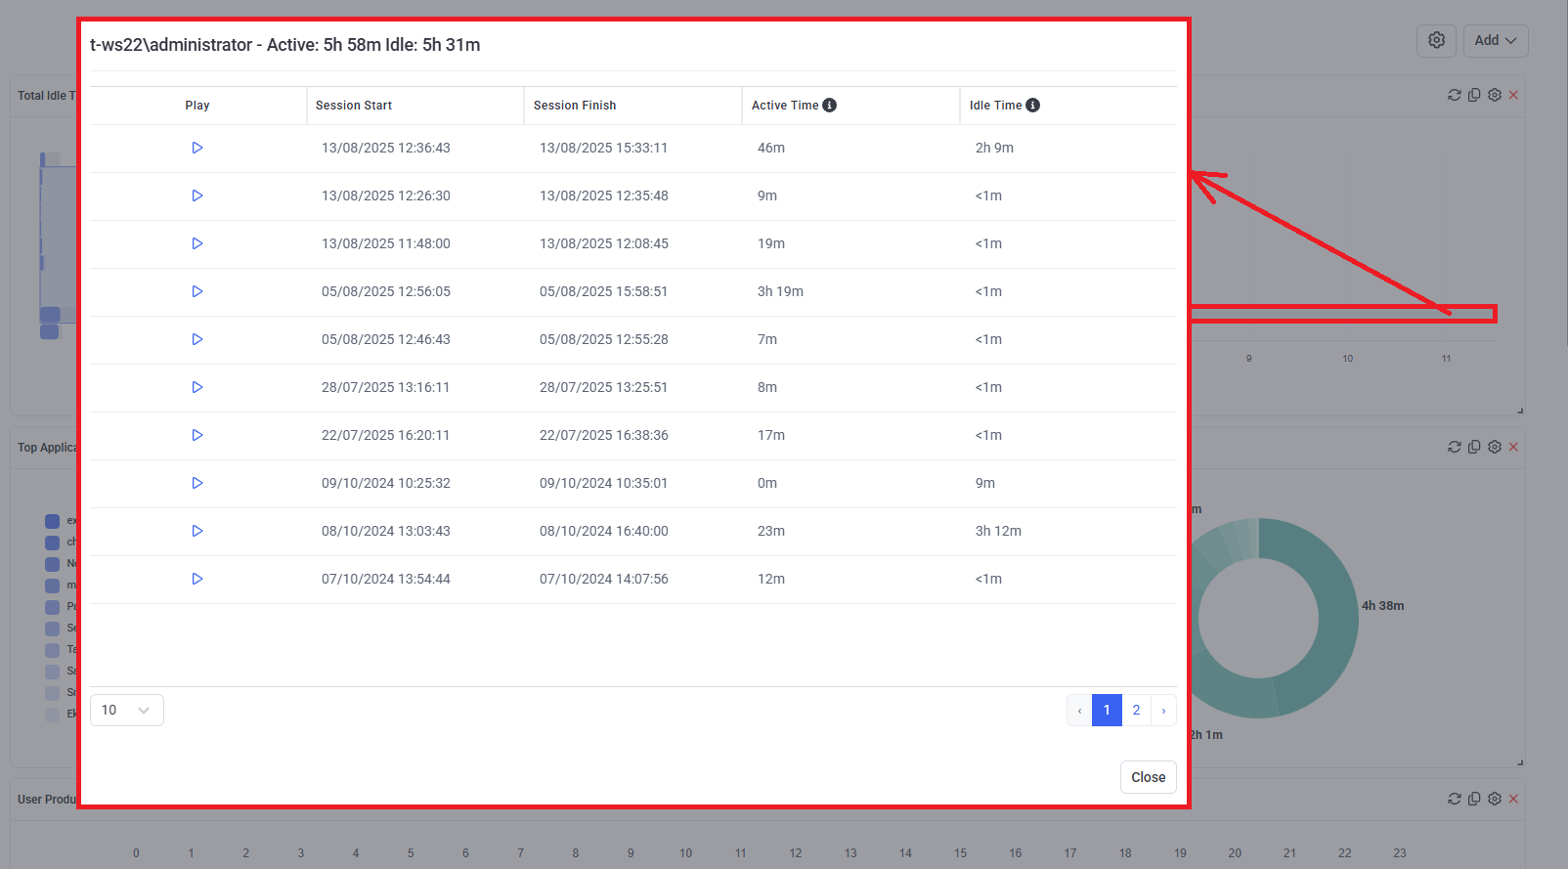The width and height of the screenshot is (1568, 869).
Task: Remove the Top Applications widget
Action: point(1513,447)
